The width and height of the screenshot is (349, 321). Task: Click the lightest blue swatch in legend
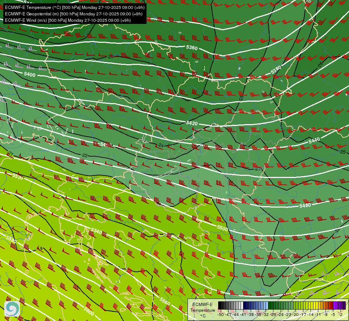(267, 305)
